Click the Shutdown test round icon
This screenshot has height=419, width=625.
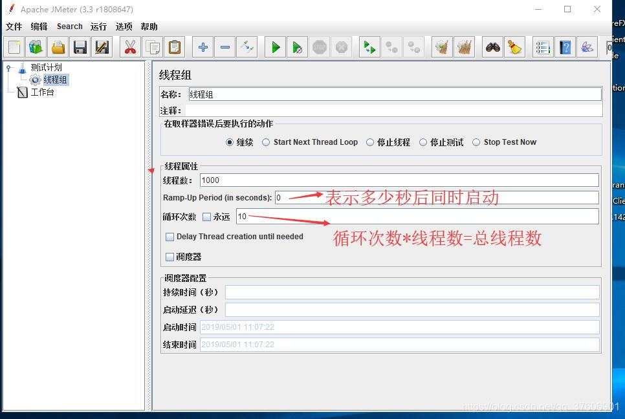(x=341, y=47)
